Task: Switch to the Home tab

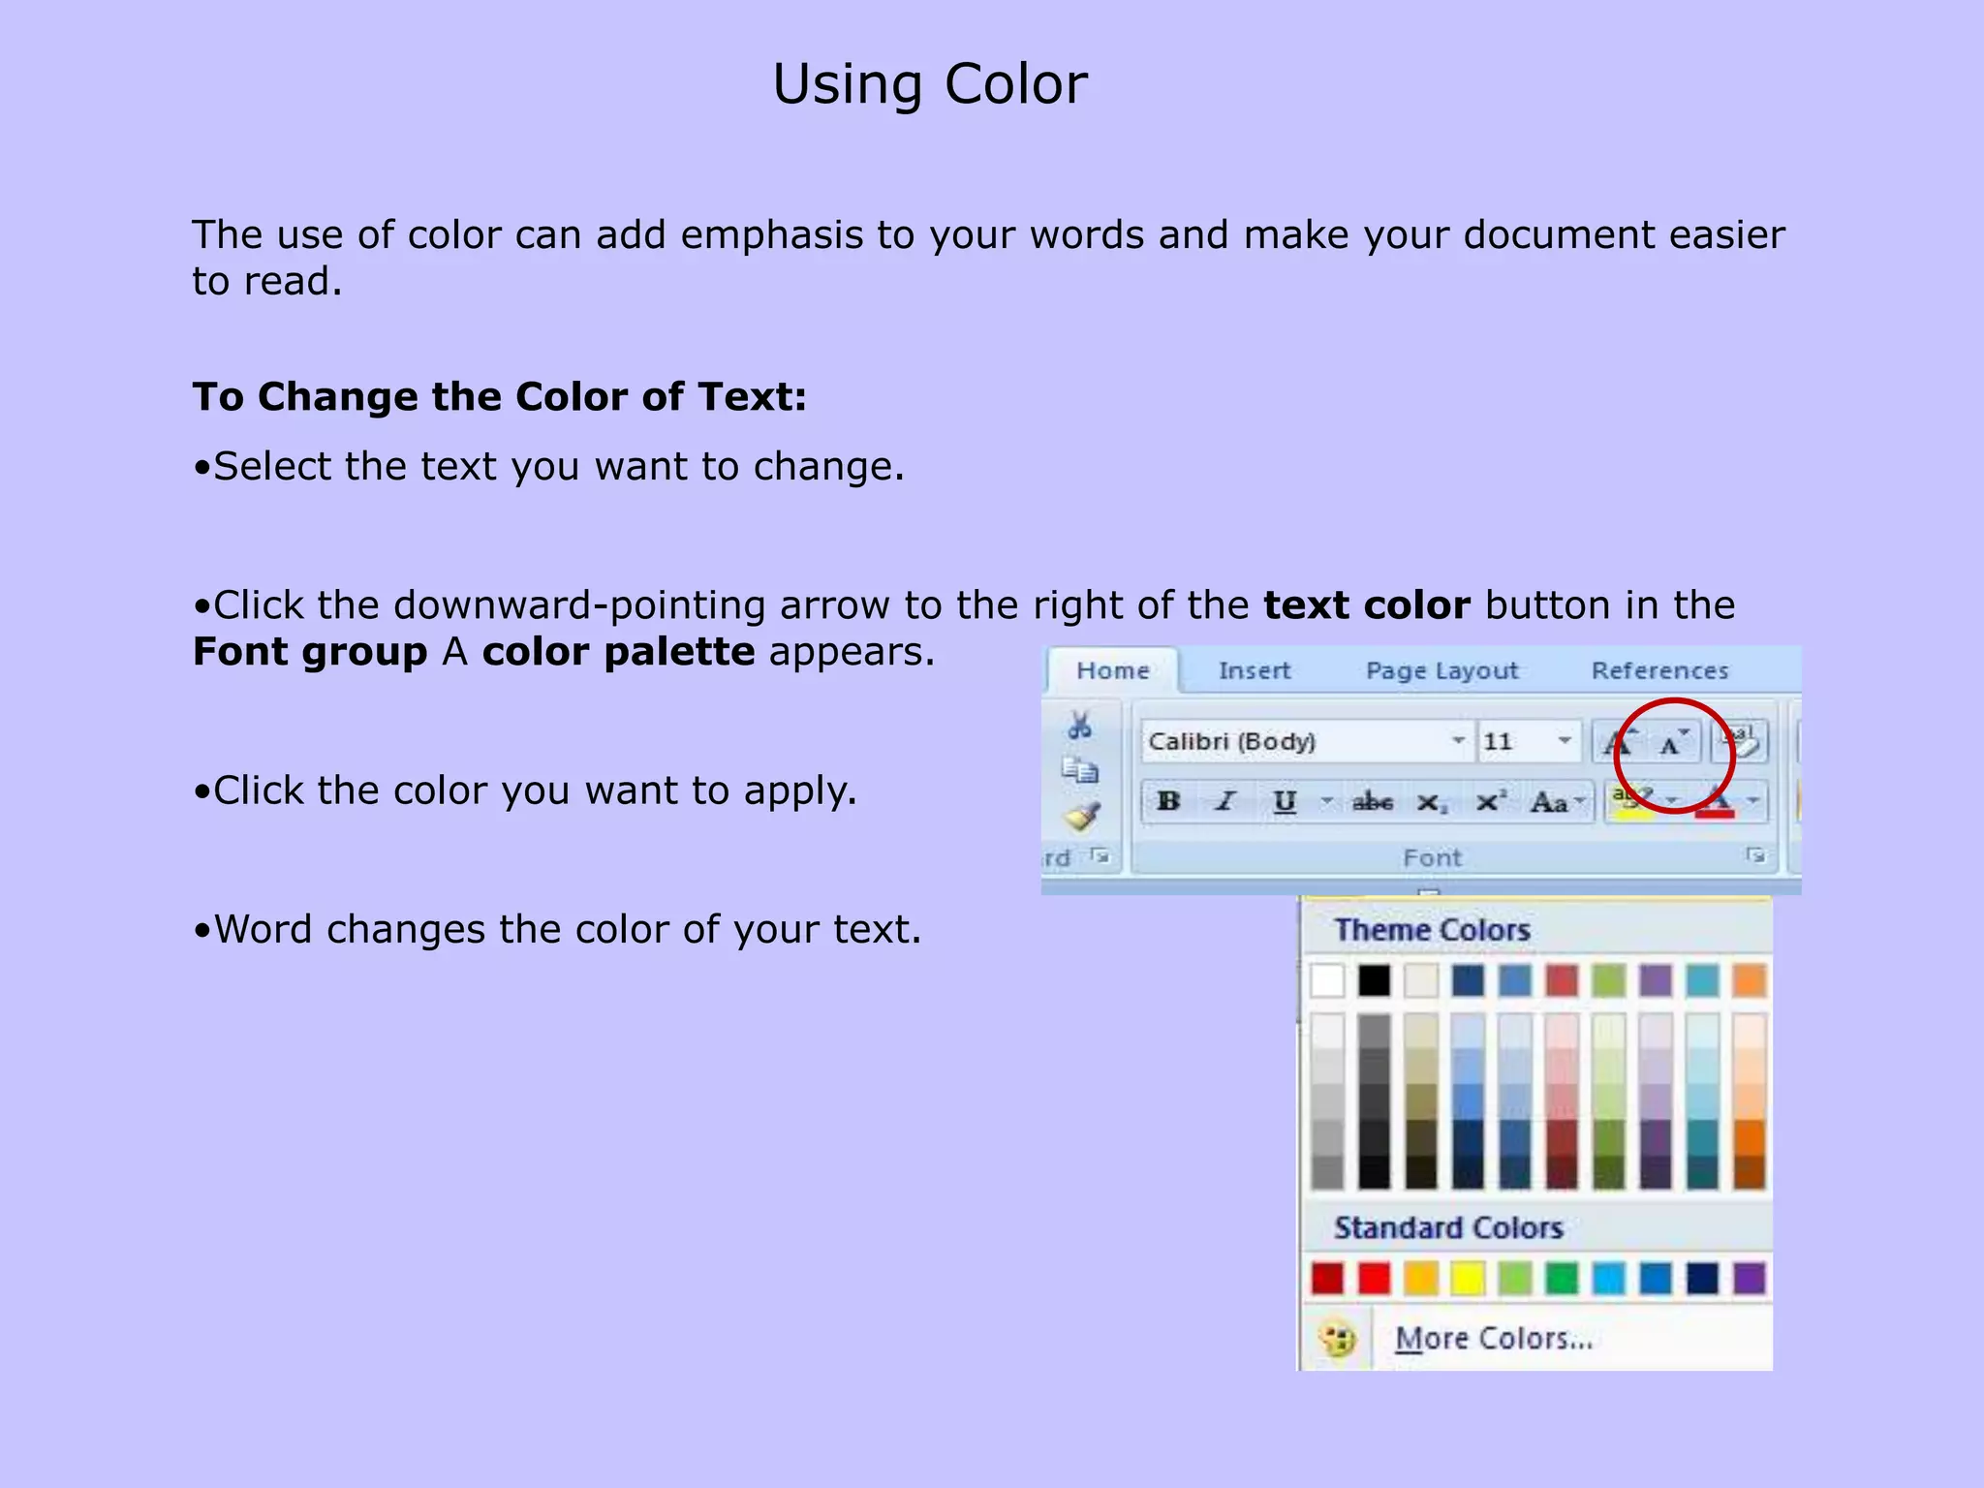Action: point(1113,670)
